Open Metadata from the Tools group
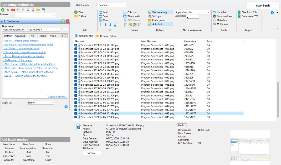 pyautogui.click(x=220, y=20)
